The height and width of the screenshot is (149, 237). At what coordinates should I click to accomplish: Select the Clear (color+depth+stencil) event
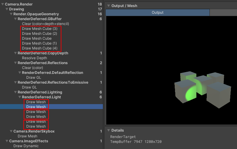(45, 24)
